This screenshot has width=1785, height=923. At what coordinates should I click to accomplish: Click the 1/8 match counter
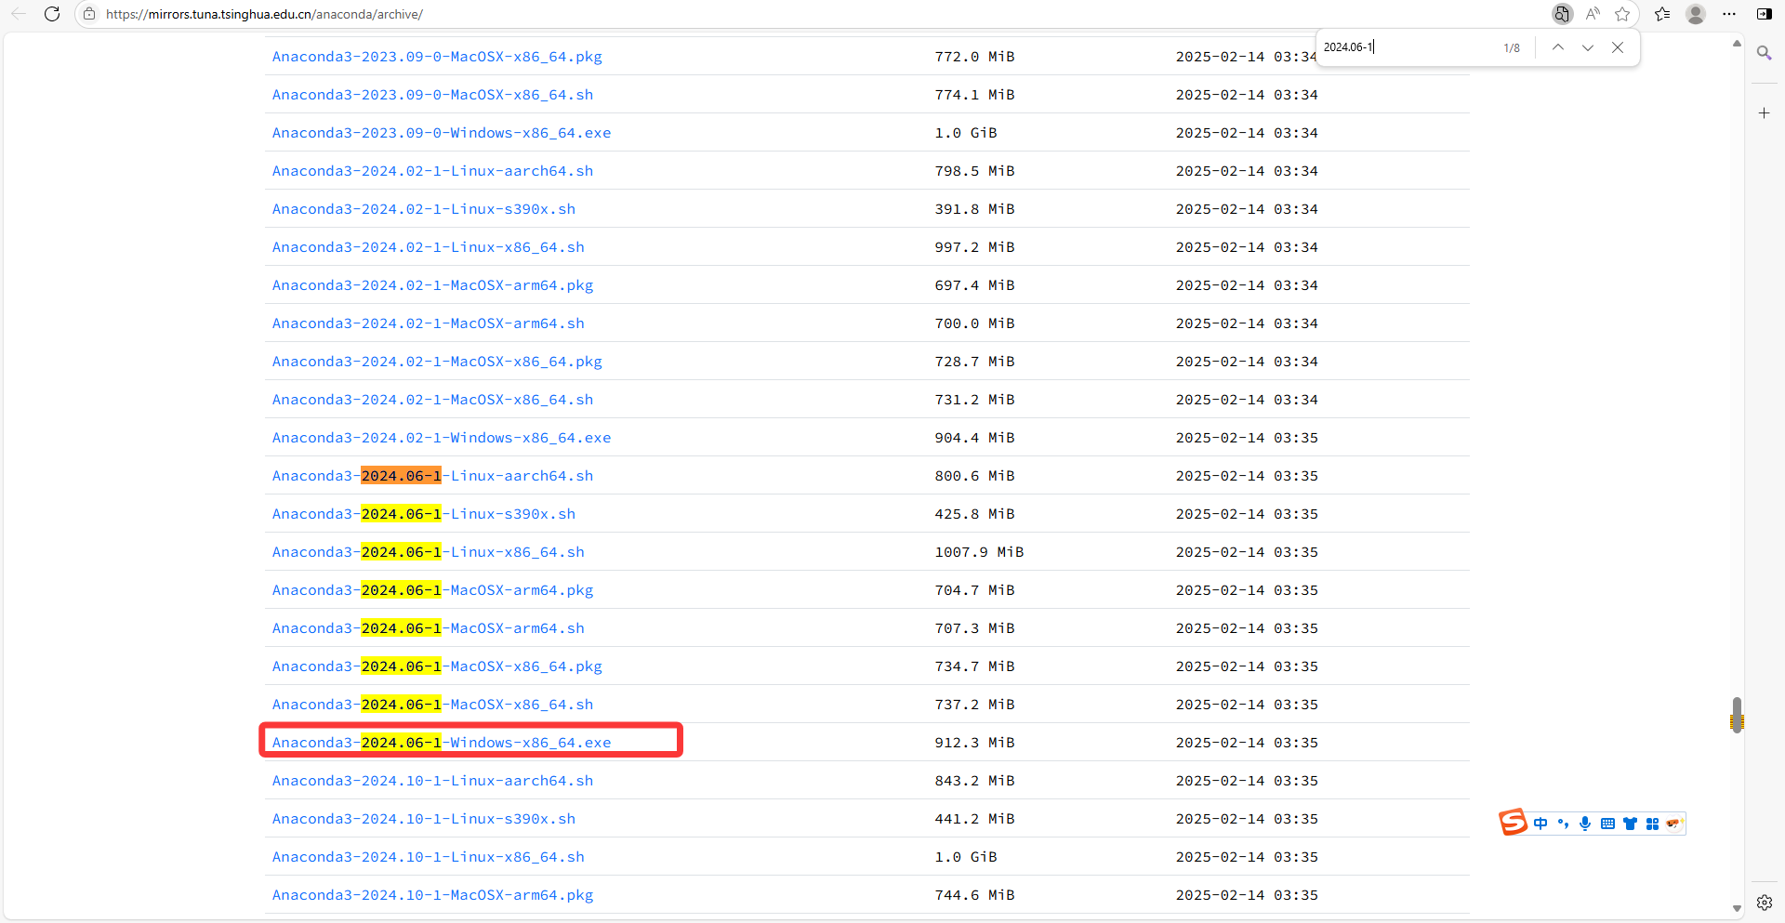pos(1512,48)
